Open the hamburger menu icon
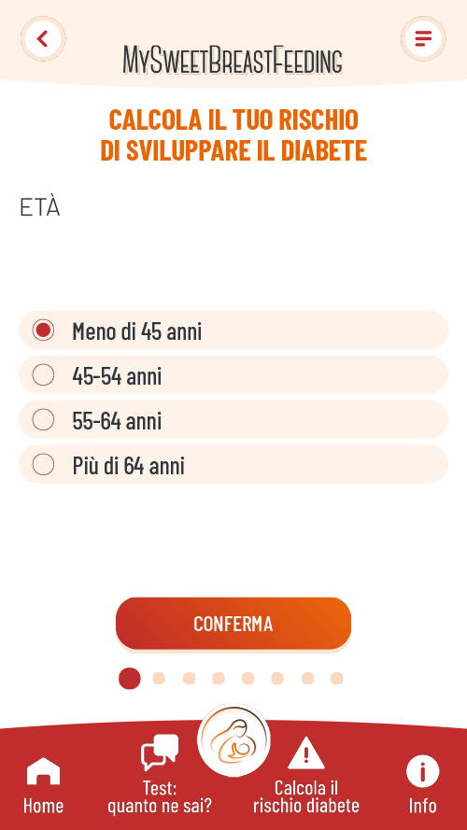The width and height of the screenshot is (467, 830). pos(423,38)
